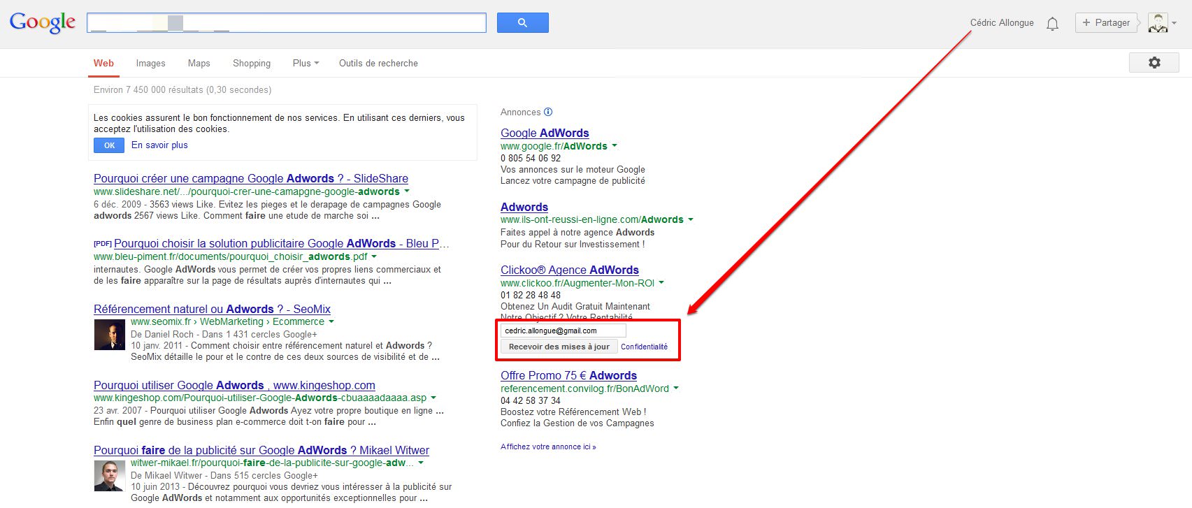Viewport: 1192px width, 508px height.
Task: Expand the ils-ont-reussi-en-ligne.com ad dropdown arrow
Action: tap(691, 219)
